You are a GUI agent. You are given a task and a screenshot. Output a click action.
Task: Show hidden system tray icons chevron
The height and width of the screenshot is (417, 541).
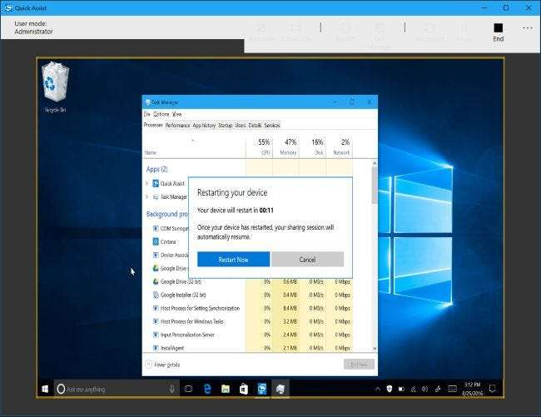(x=377, y=388)
